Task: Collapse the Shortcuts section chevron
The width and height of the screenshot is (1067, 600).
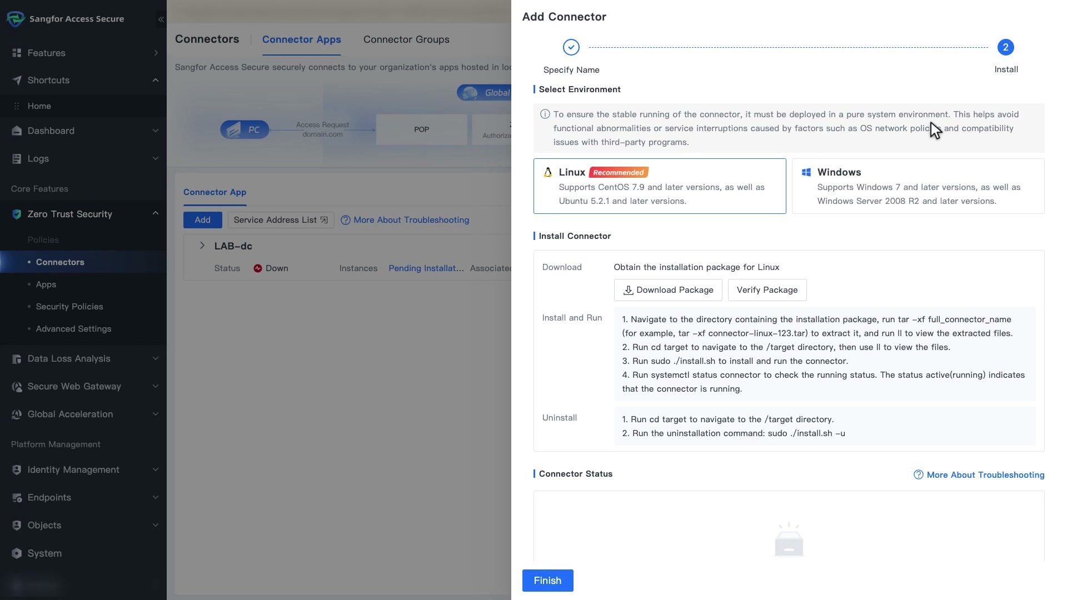Action: point(156,81)
